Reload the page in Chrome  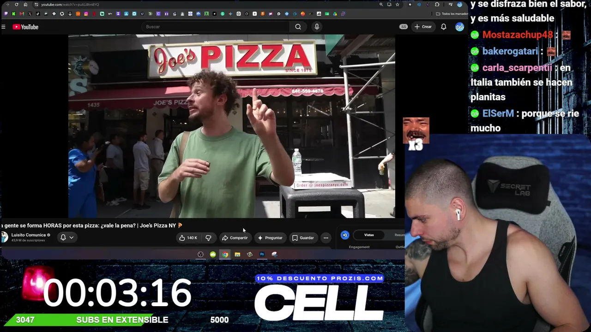click(17, 5)
